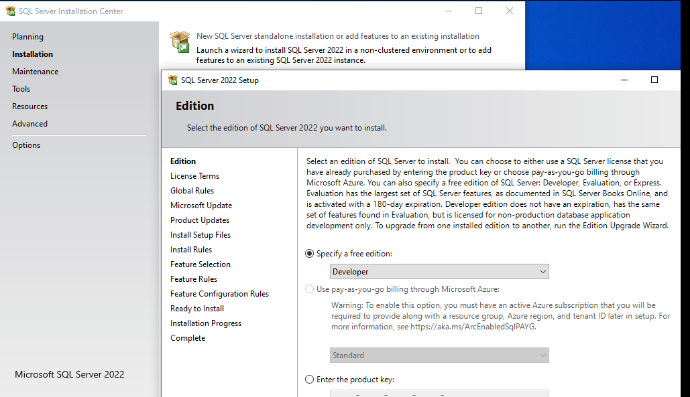Click the SQL Server 2022 Setup title icon
The height and width of the screenshot is (397, 690).
pos(172,80)
